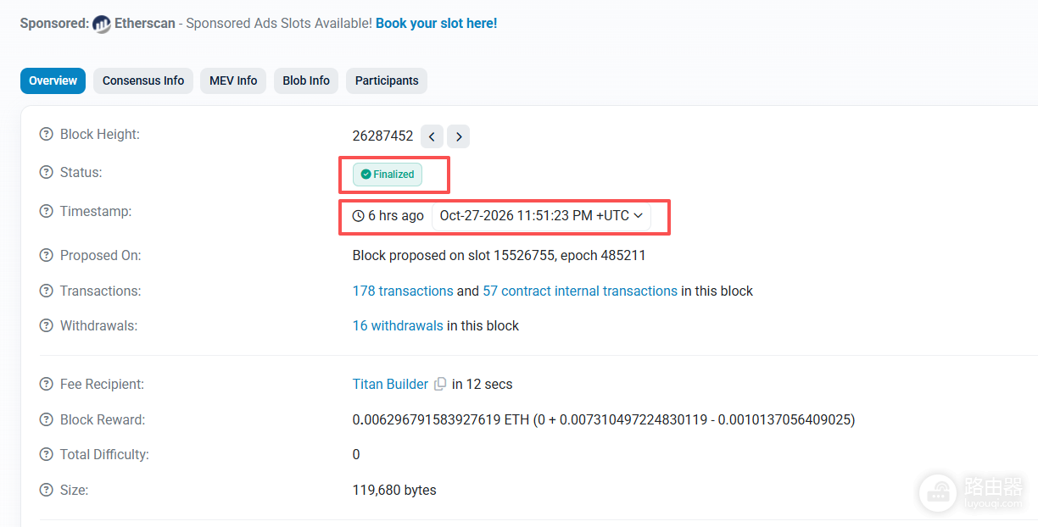
Task: Click the question mark icon beside Timestamp
Action: 47,212
